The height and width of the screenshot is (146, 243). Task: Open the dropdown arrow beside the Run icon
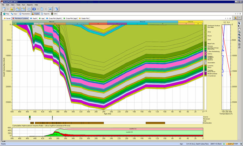[38, 9]
